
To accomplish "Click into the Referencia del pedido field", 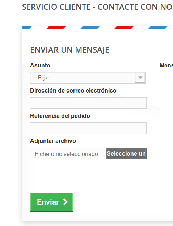I will coord(88,128).
